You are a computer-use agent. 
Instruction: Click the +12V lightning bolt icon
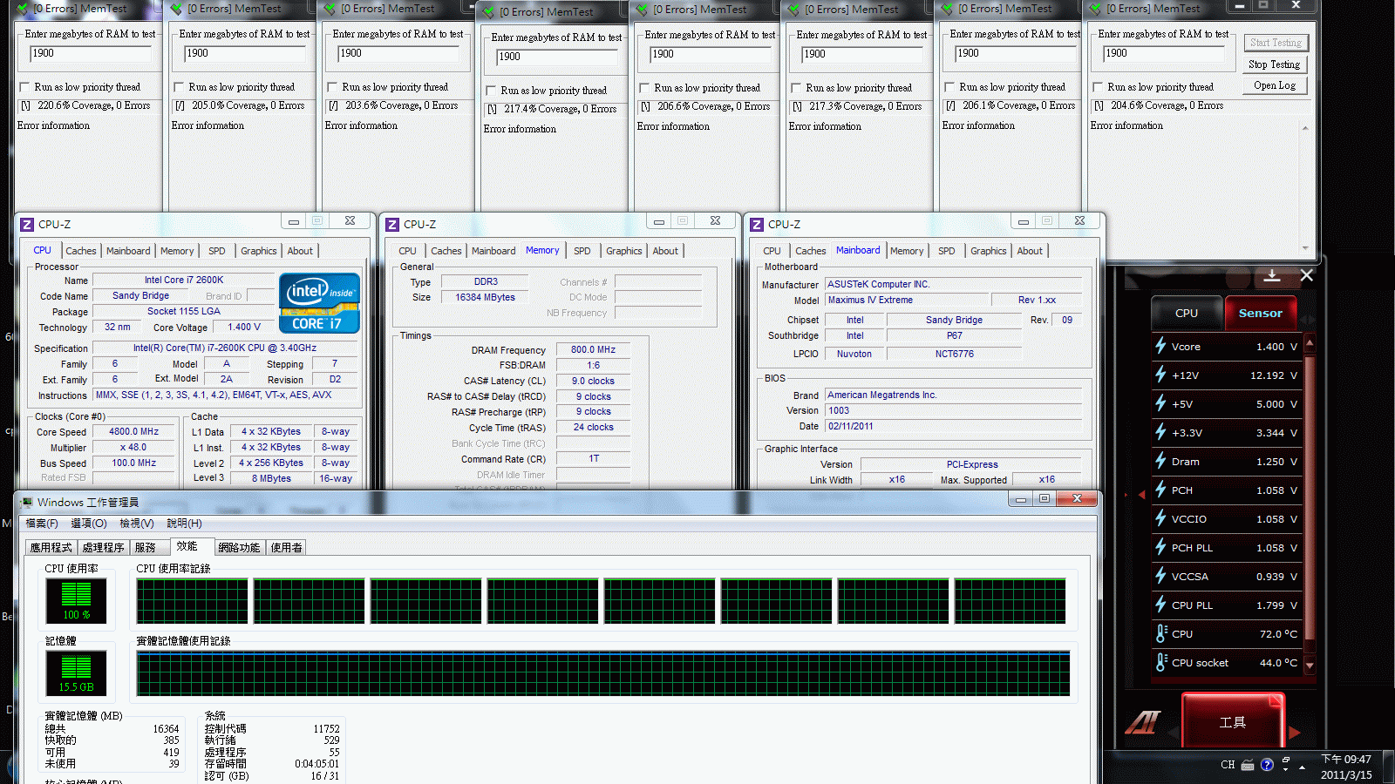pyautogui.click(x=1160, y=375)
